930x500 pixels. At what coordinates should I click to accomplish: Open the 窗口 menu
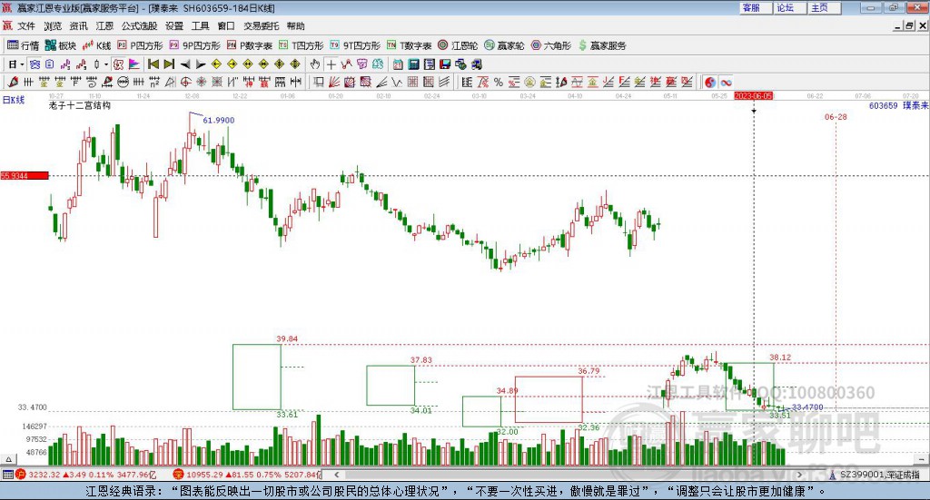226,26
